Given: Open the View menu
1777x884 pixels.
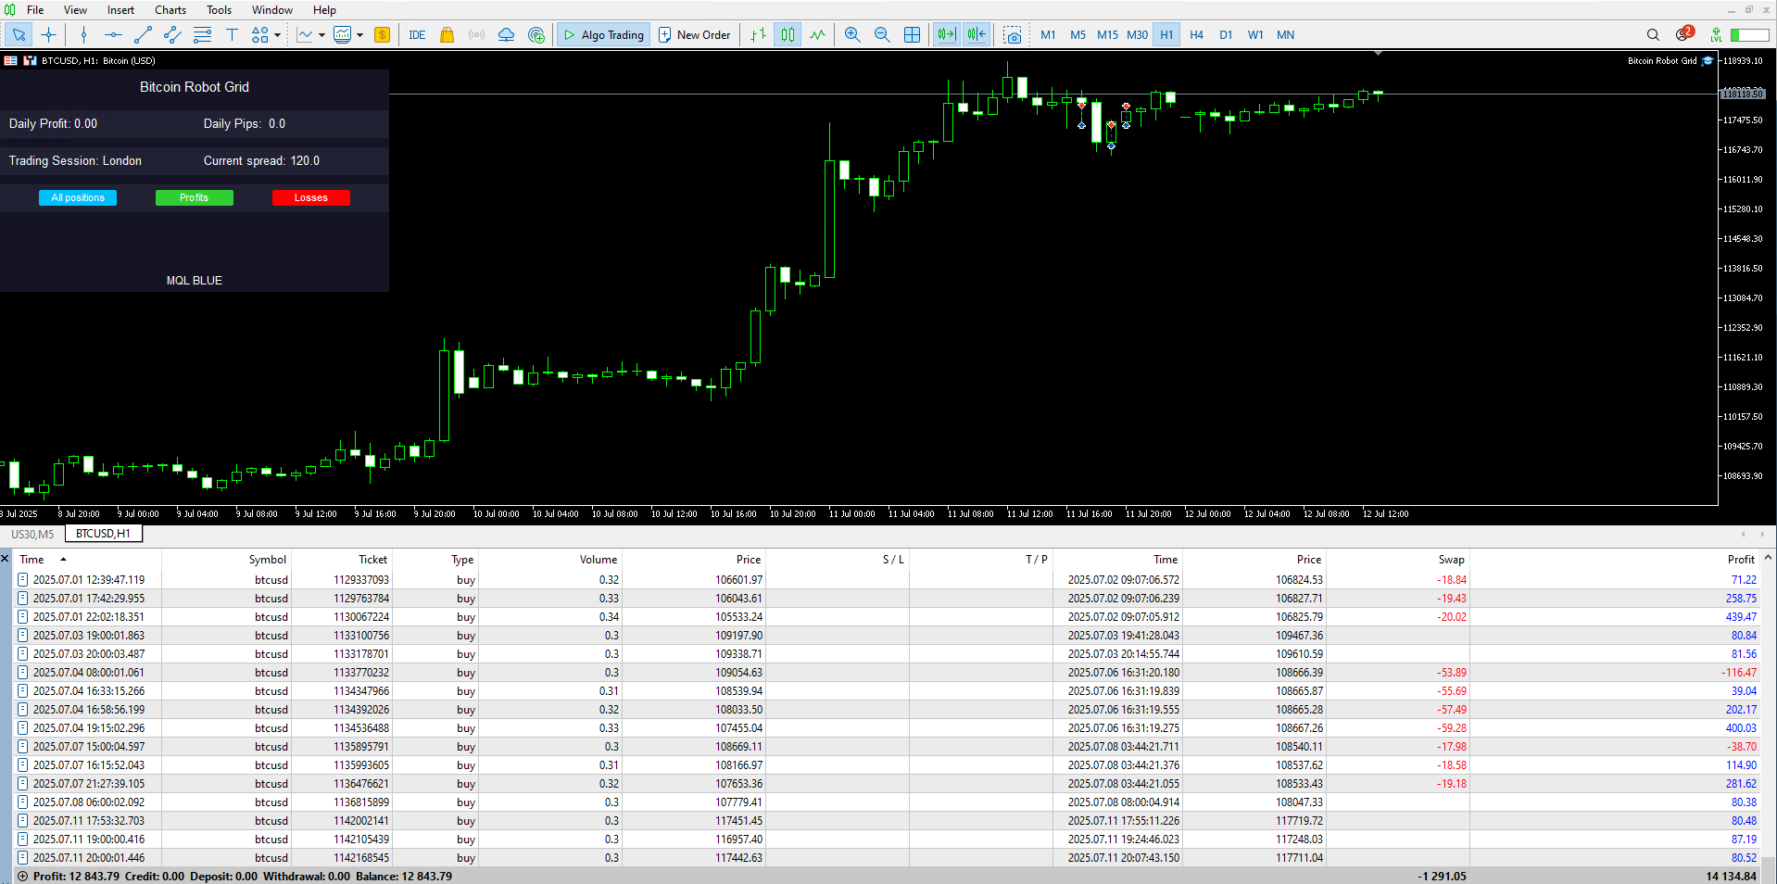Looking at the screenshot, I should [75, 10].
